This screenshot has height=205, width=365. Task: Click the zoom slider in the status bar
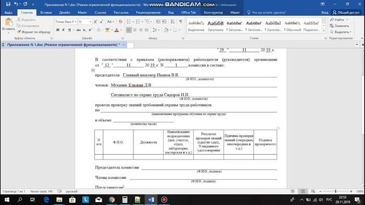pyautogui.click(x=335, y=191)
